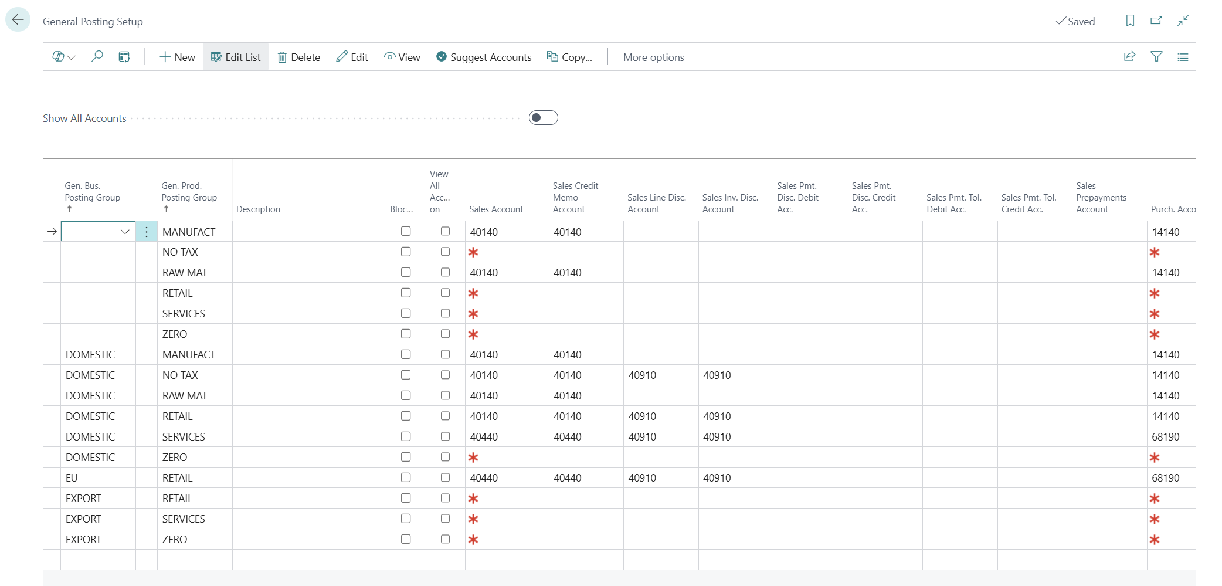The height and width of the screenshot is (586, 1222).
Task: Expand the Gen. Bus. Posting Group dropdown
Action: click(x=125, y=232)
